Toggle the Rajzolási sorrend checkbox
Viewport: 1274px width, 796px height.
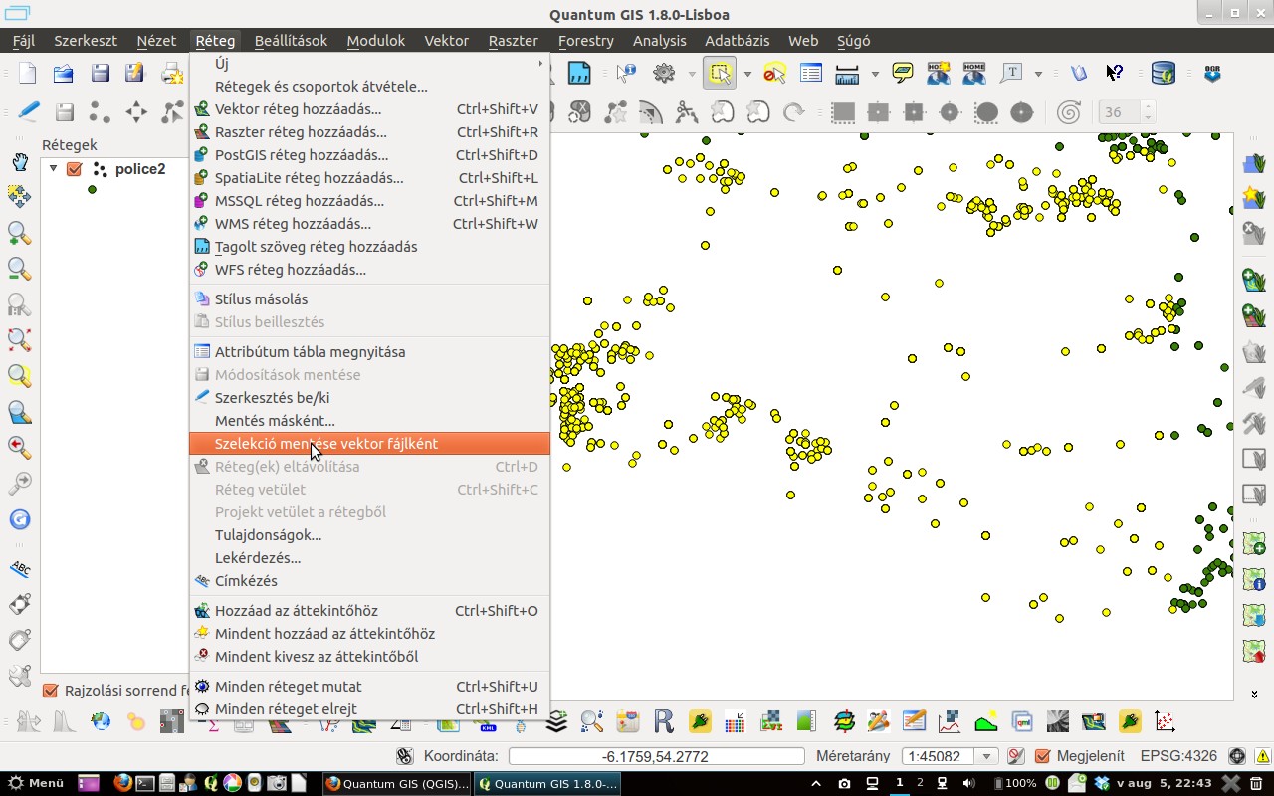tap(50, 690)
